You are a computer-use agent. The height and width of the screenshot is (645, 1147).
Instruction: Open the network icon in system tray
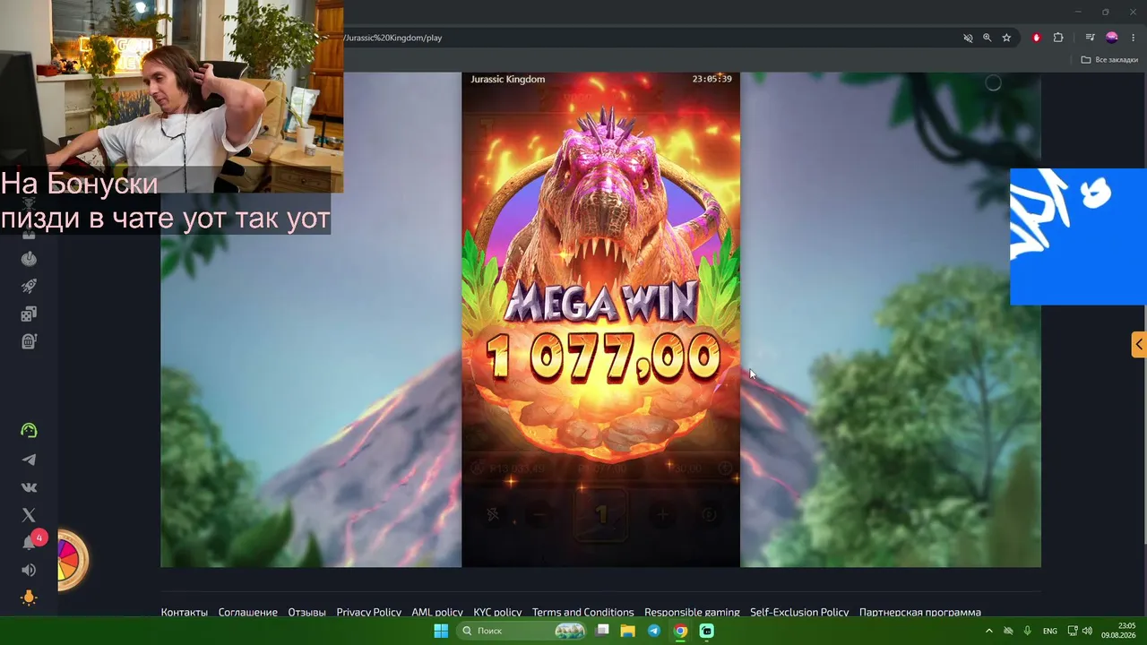pyautogui.click(x=1071, y=631)
